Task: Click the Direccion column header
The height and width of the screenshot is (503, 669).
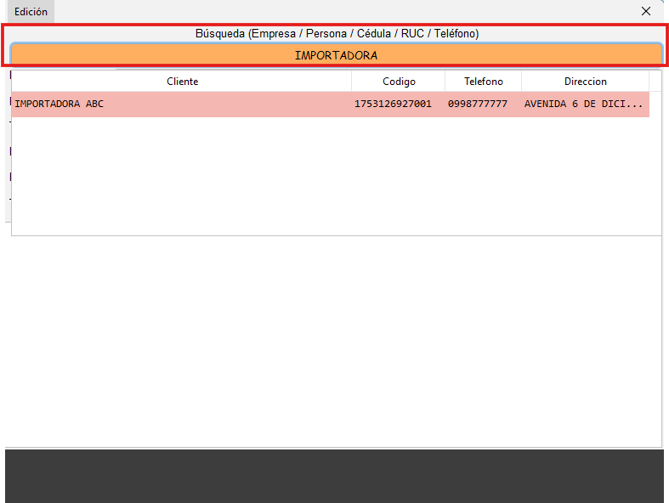Action: 585,82
